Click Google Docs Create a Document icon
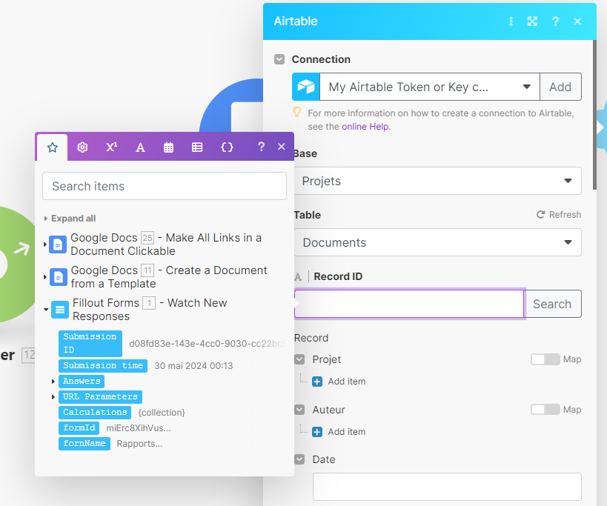Image resolution: width=607 pixels, height=506 pixels. point(58,277)
